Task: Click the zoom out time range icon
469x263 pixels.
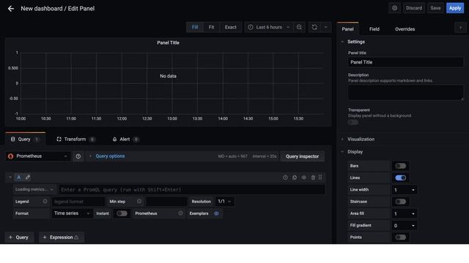Action: point(299,27)
